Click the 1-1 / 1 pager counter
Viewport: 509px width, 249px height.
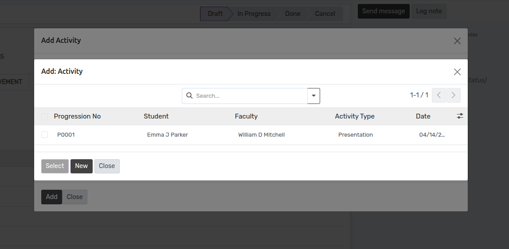[x=419, y=95]
